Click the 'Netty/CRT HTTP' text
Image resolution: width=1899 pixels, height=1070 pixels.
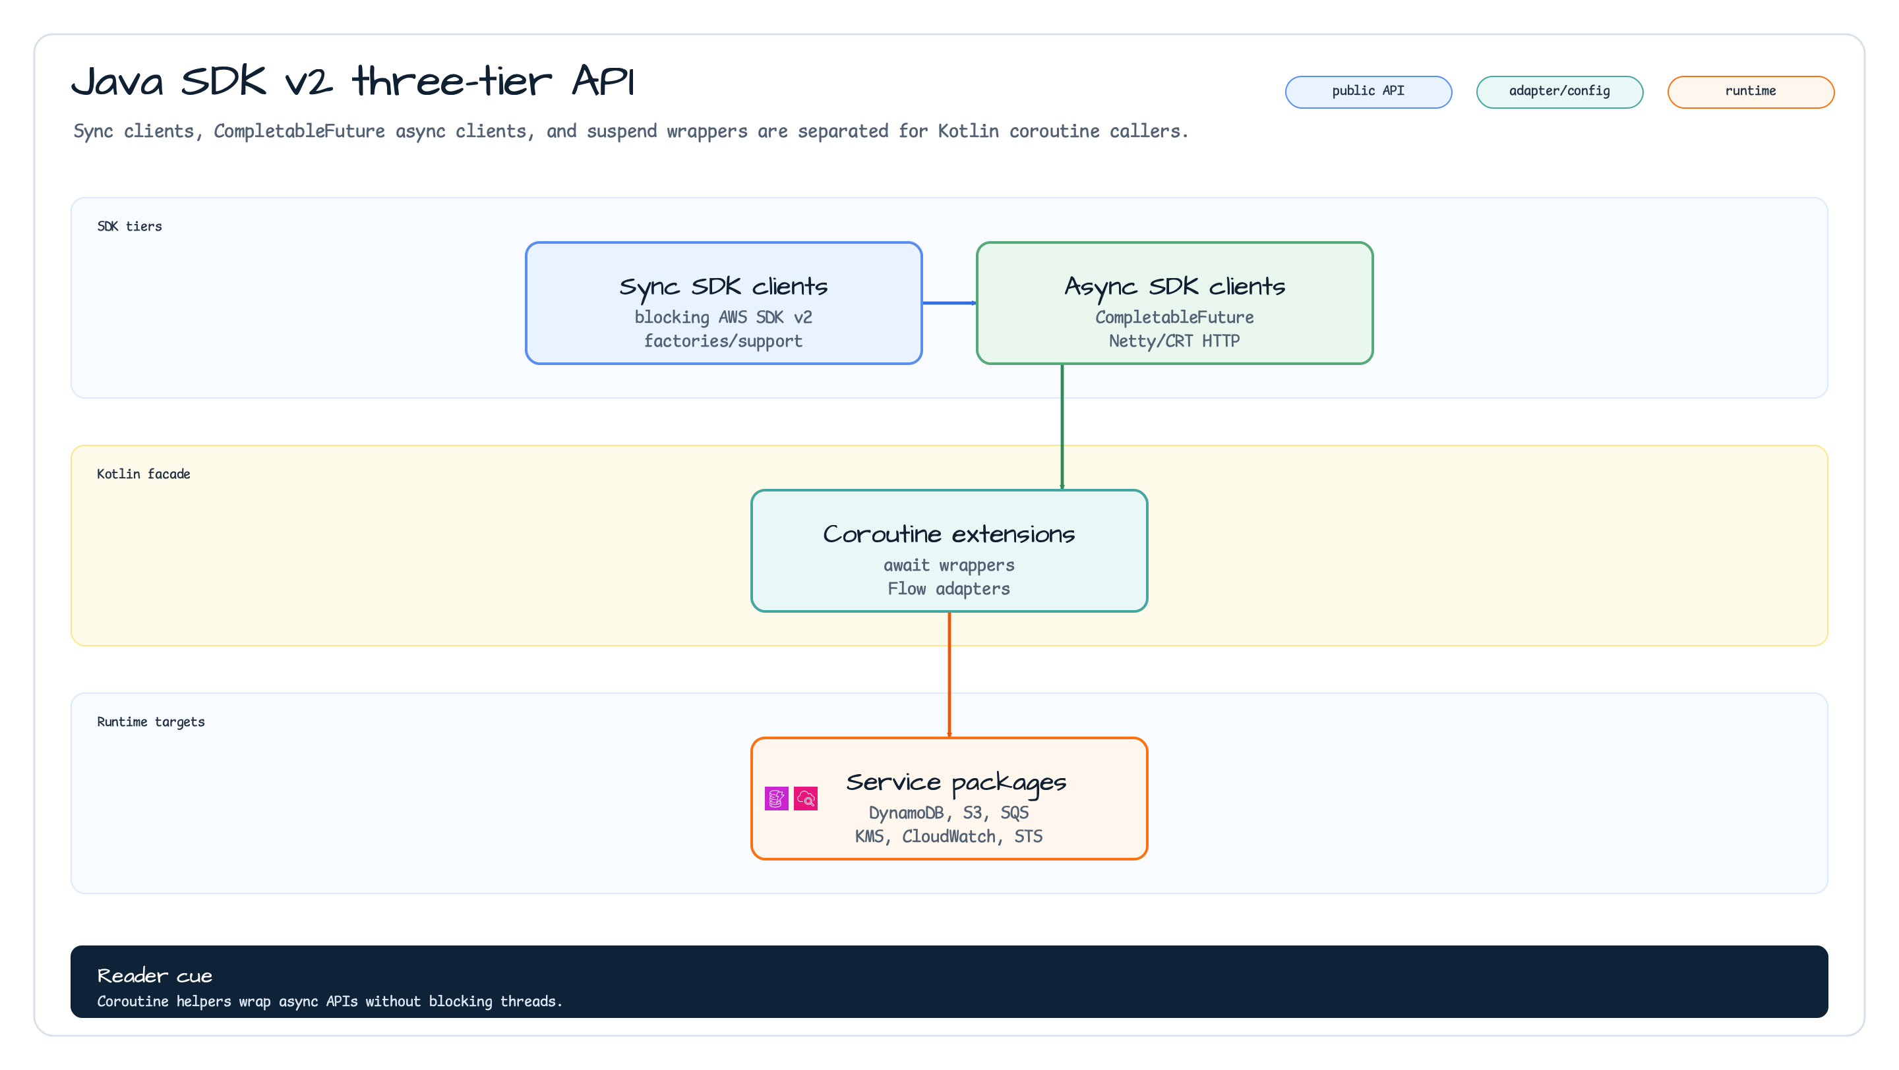[1175, 341]
